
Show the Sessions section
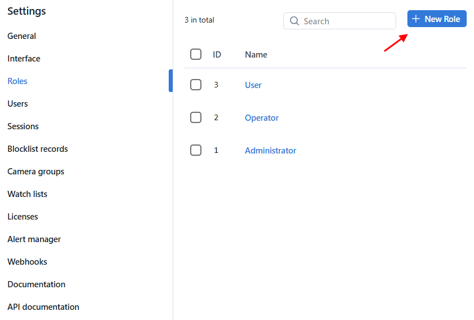[x=23, y=126]
